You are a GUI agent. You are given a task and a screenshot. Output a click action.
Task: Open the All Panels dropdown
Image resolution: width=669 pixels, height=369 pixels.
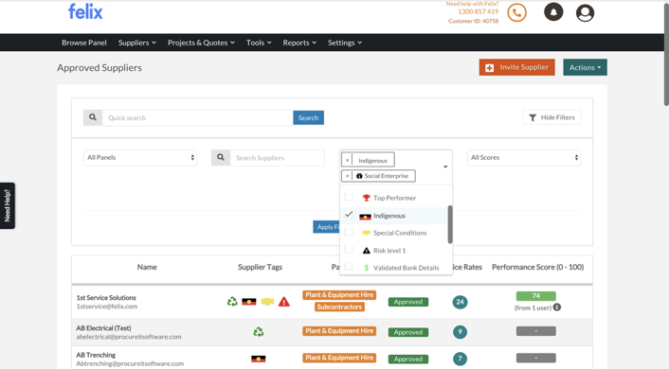pos(140,158)
